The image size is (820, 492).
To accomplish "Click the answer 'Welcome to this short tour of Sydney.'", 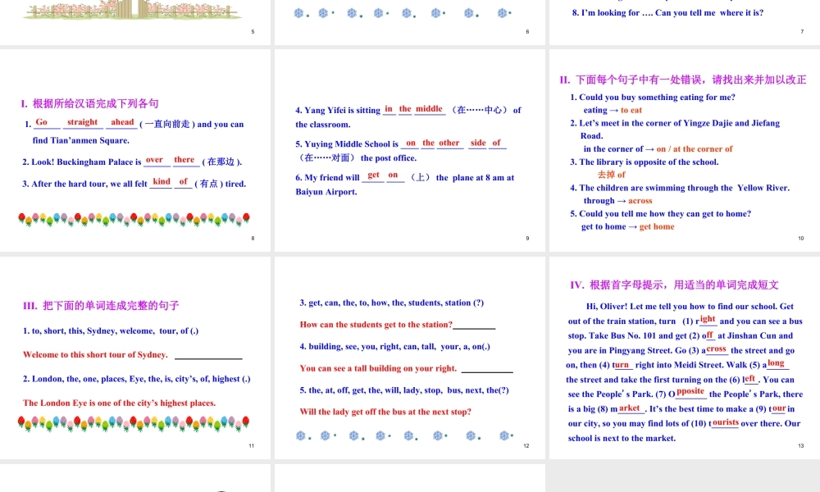I will (x=95, y=355).
